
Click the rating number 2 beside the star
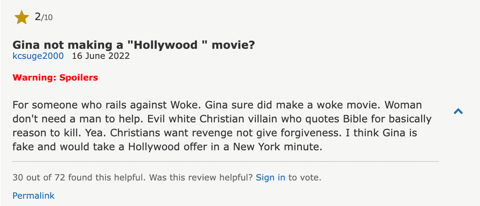tap(38, 17)
